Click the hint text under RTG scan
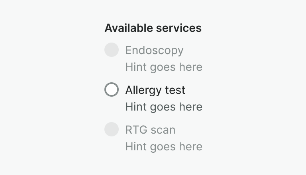Viewport: 306px width, 175px height. point(164,146)
